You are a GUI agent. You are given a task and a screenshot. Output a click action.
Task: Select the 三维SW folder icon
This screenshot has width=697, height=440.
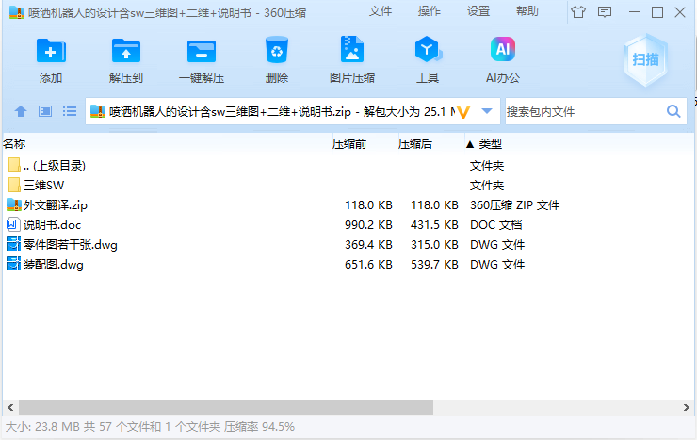tap(14, 185)
